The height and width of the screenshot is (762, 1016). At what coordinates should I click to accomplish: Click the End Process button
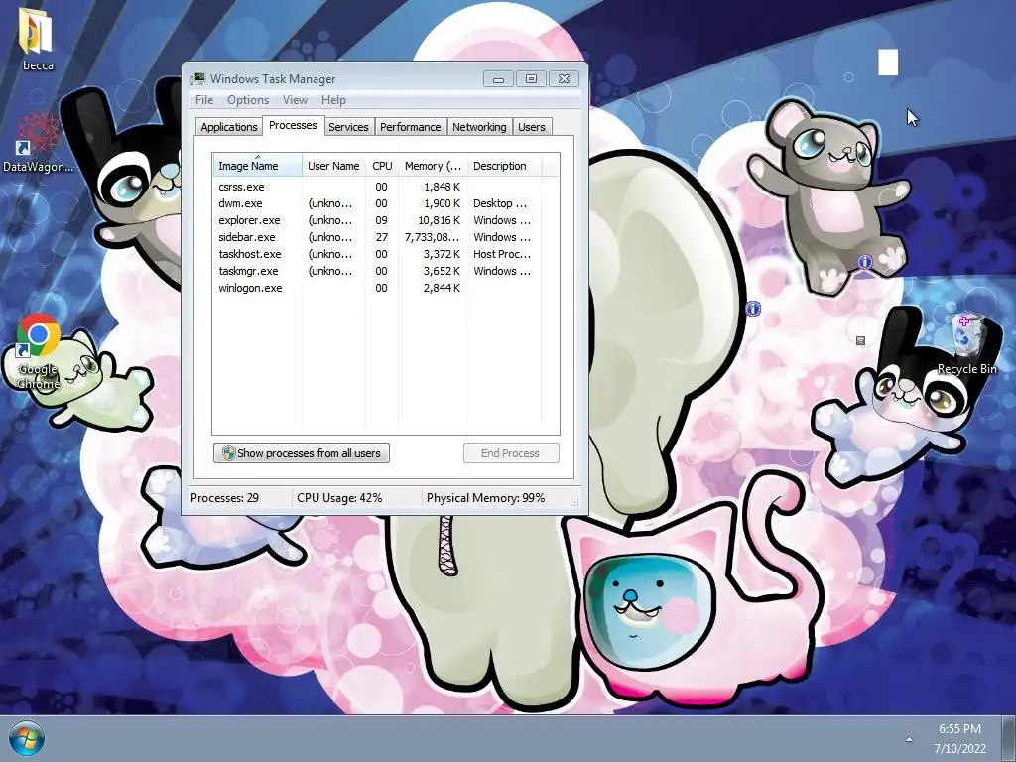click(x=511, y=452)
